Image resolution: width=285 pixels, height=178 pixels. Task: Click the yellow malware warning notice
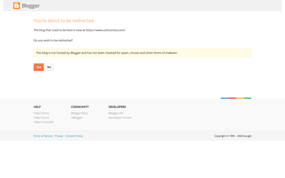tap(142, 53)
